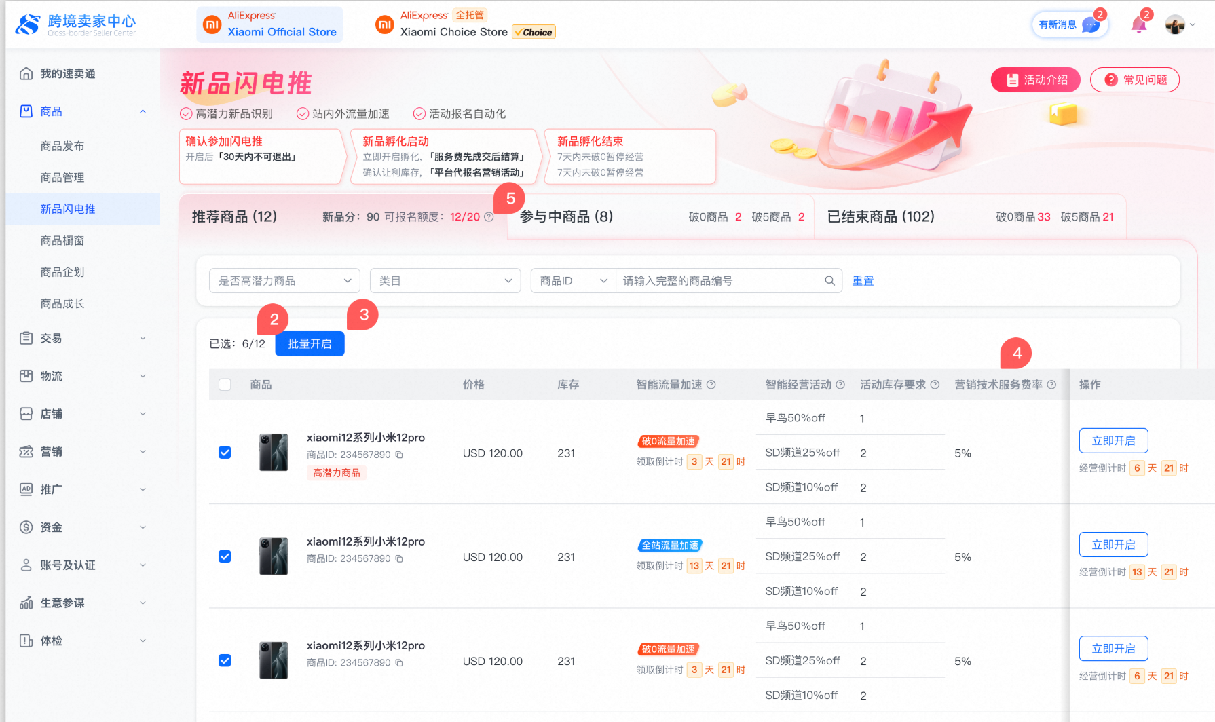Click help icon beside 活动库存要求 header
Image resolution: width=1215 pixels, height=722 pixels.
[x=935, y=385]
